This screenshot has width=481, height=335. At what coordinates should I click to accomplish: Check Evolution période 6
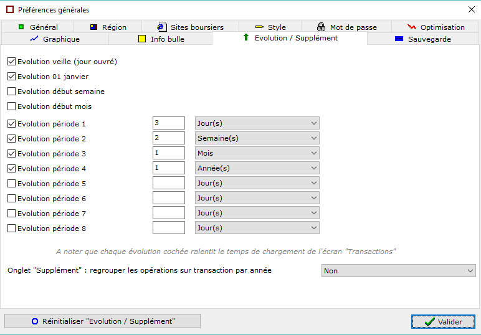click(x=11, y=198)
